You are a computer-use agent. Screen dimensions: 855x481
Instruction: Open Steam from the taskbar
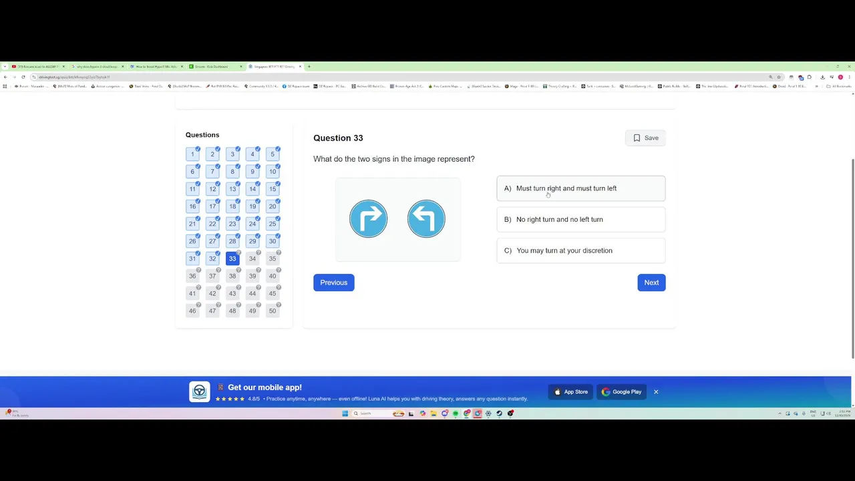tap(499, 414)
